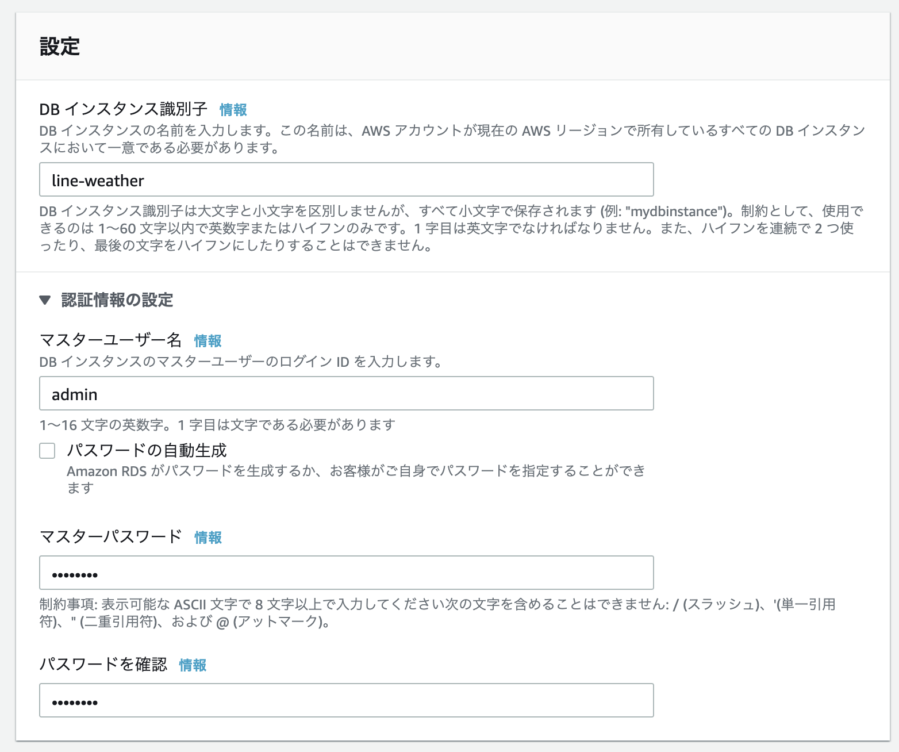Viewport: 899px width, 752px height.
Task: Open 情報 next to マスターパスワード
Action: [x=208, y=538]
